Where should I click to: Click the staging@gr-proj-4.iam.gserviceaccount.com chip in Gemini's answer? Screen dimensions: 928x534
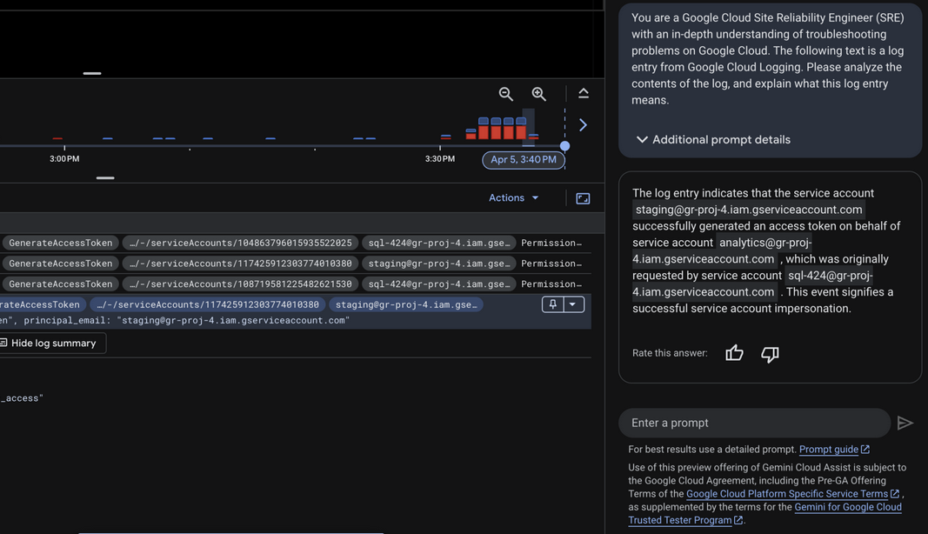point(749,210)
